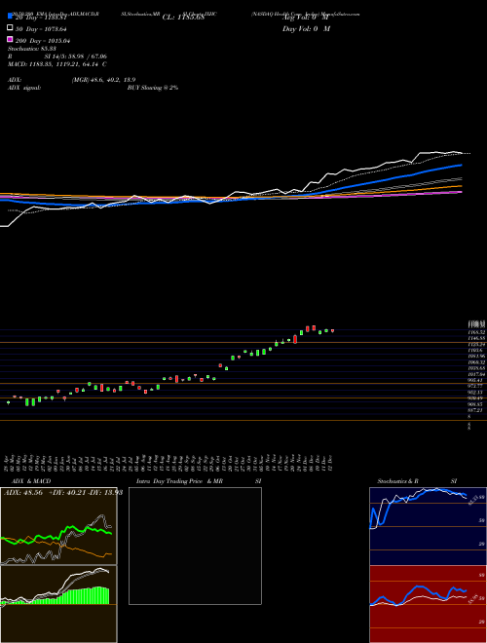Viewport: 487px width, 643px height.
Task: Click the empty Intra Day Trading Price chart
Action: [195, 546]
